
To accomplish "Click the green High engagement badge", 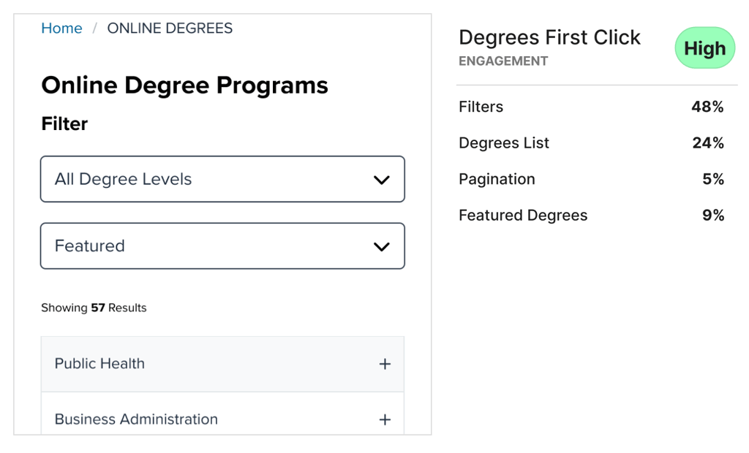I will click(704, 47).
